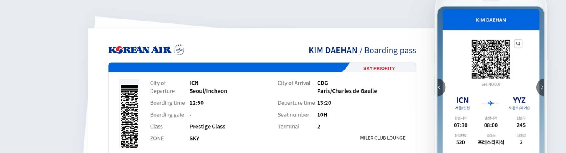The width and height of the screenshot is (566, 153).
Task: Click the KIM DAEHAN mobile header
Action: click(491, 20)
